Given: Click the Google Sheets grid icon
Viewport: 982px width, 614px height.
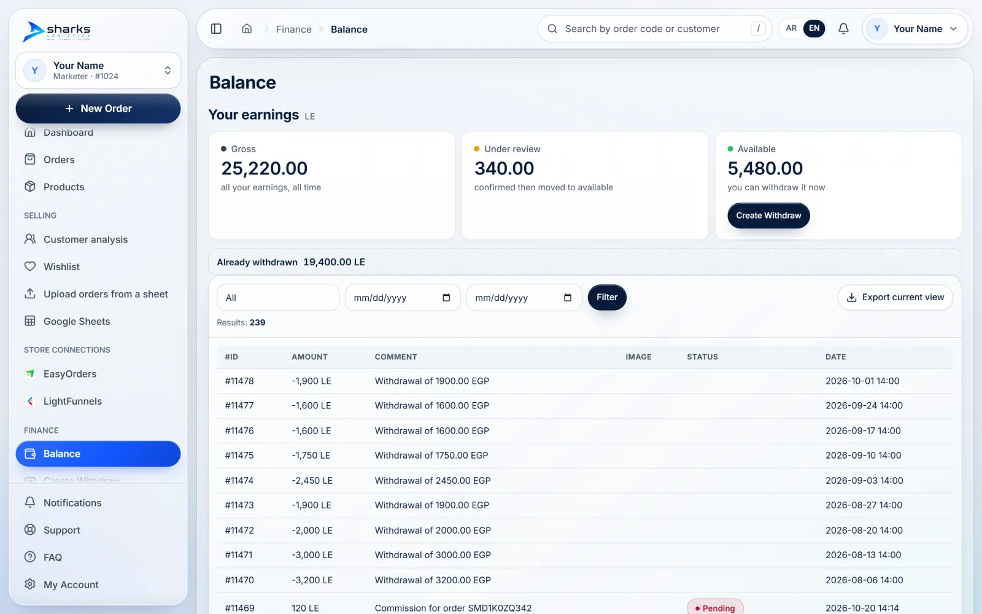Looking at the screenshot, I should pyautogui.click(x=30, y=321).
